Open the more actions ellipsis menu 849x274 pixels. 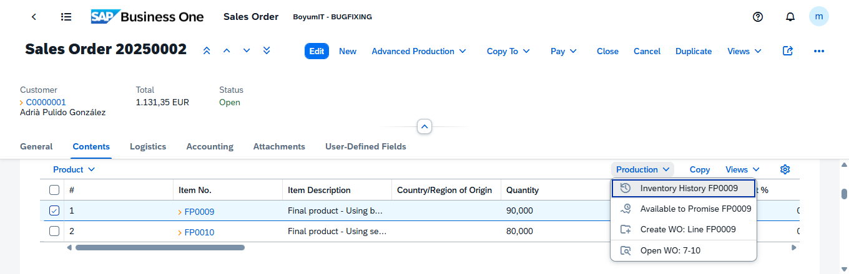[x=819, y=51]
